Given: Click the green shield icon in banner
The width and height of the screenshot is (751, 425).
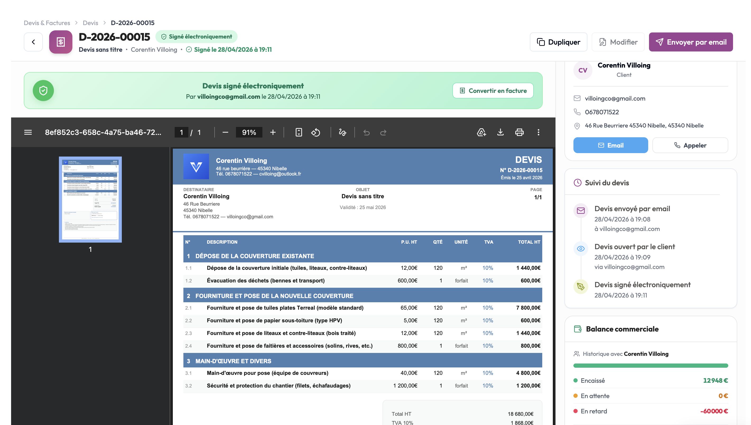Looking at the screenshot, I should point(43,91).
